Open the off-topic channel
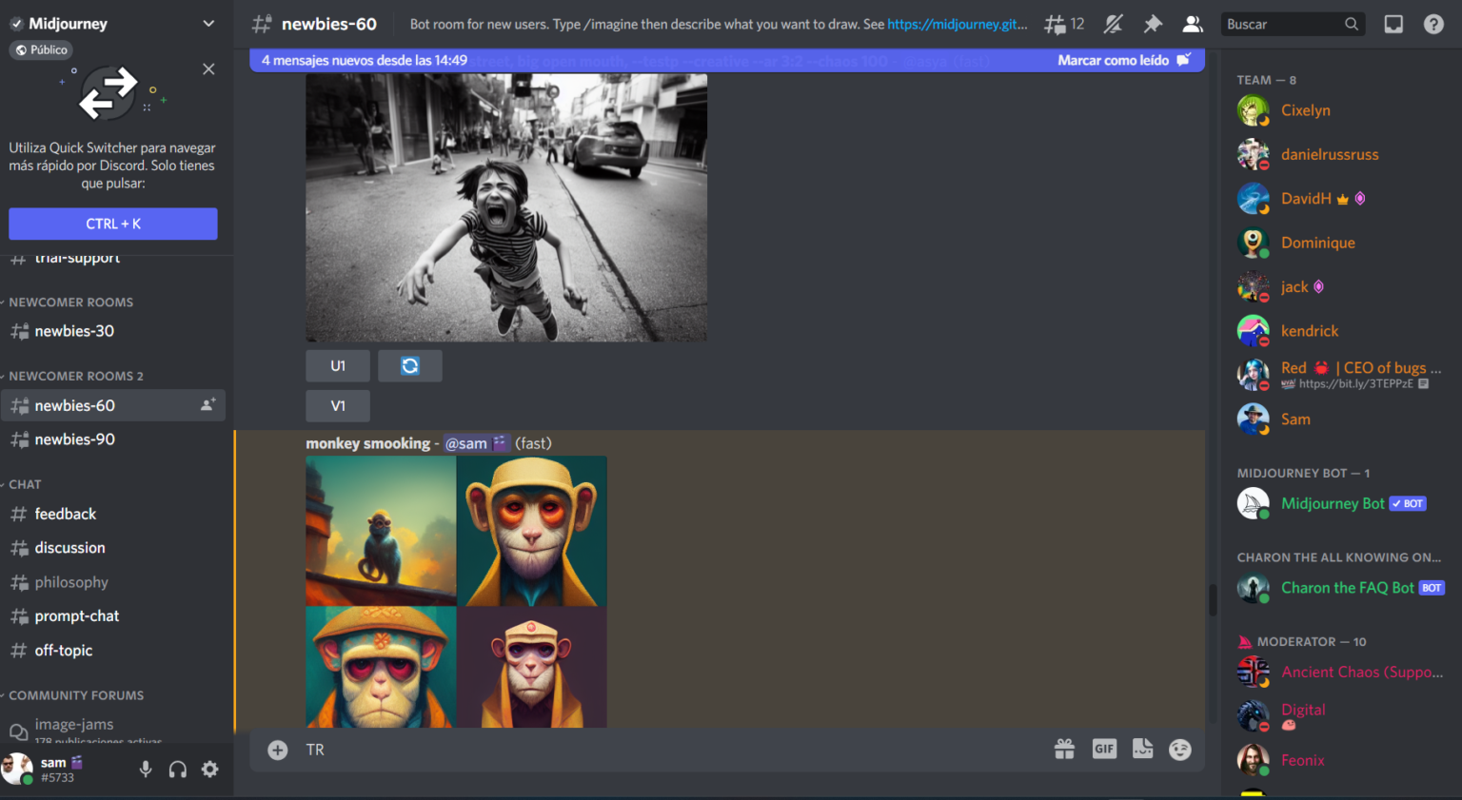Screen dimensions: 1462x800 click(113, 651)
